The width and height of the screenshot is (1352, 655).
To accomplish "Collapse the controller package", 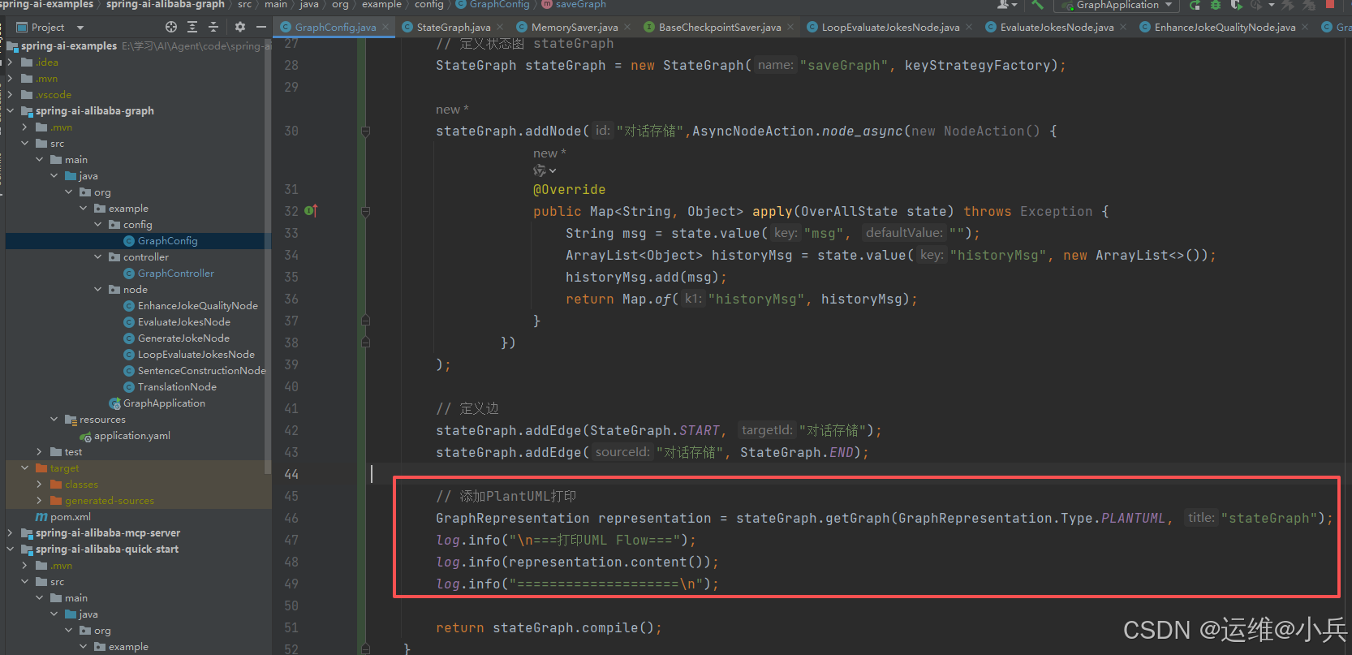I will [98, 256].
